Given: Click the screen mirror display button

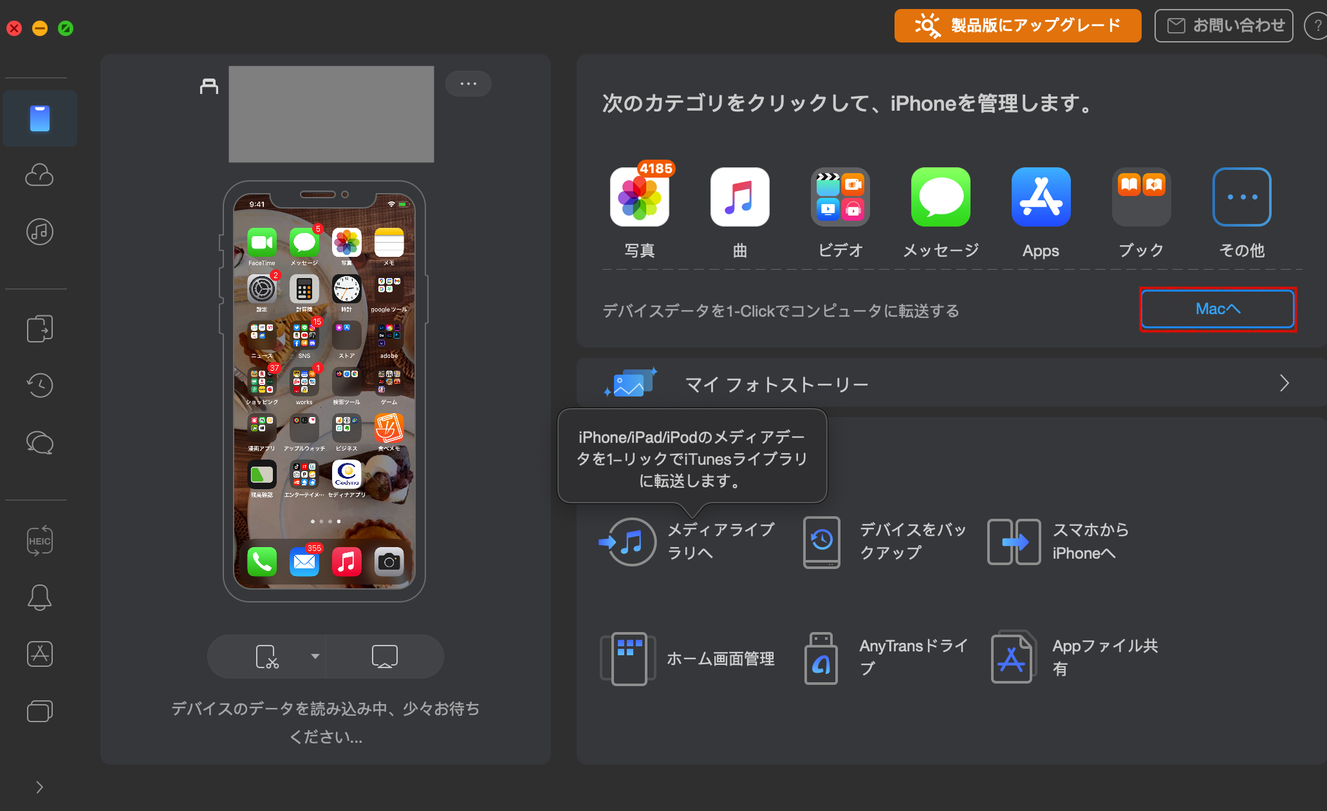Looking at the screenshot, I should (x=385, y=657).
